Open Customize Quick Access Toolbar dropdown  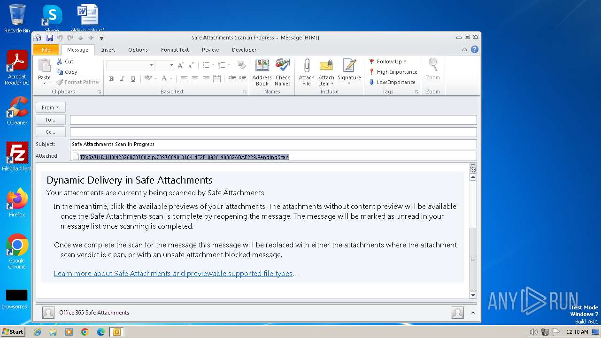point(101,38)
